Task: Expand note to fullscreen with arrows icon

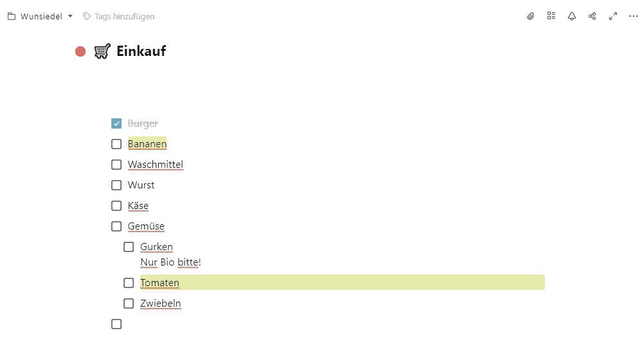Action: [613, 16]
